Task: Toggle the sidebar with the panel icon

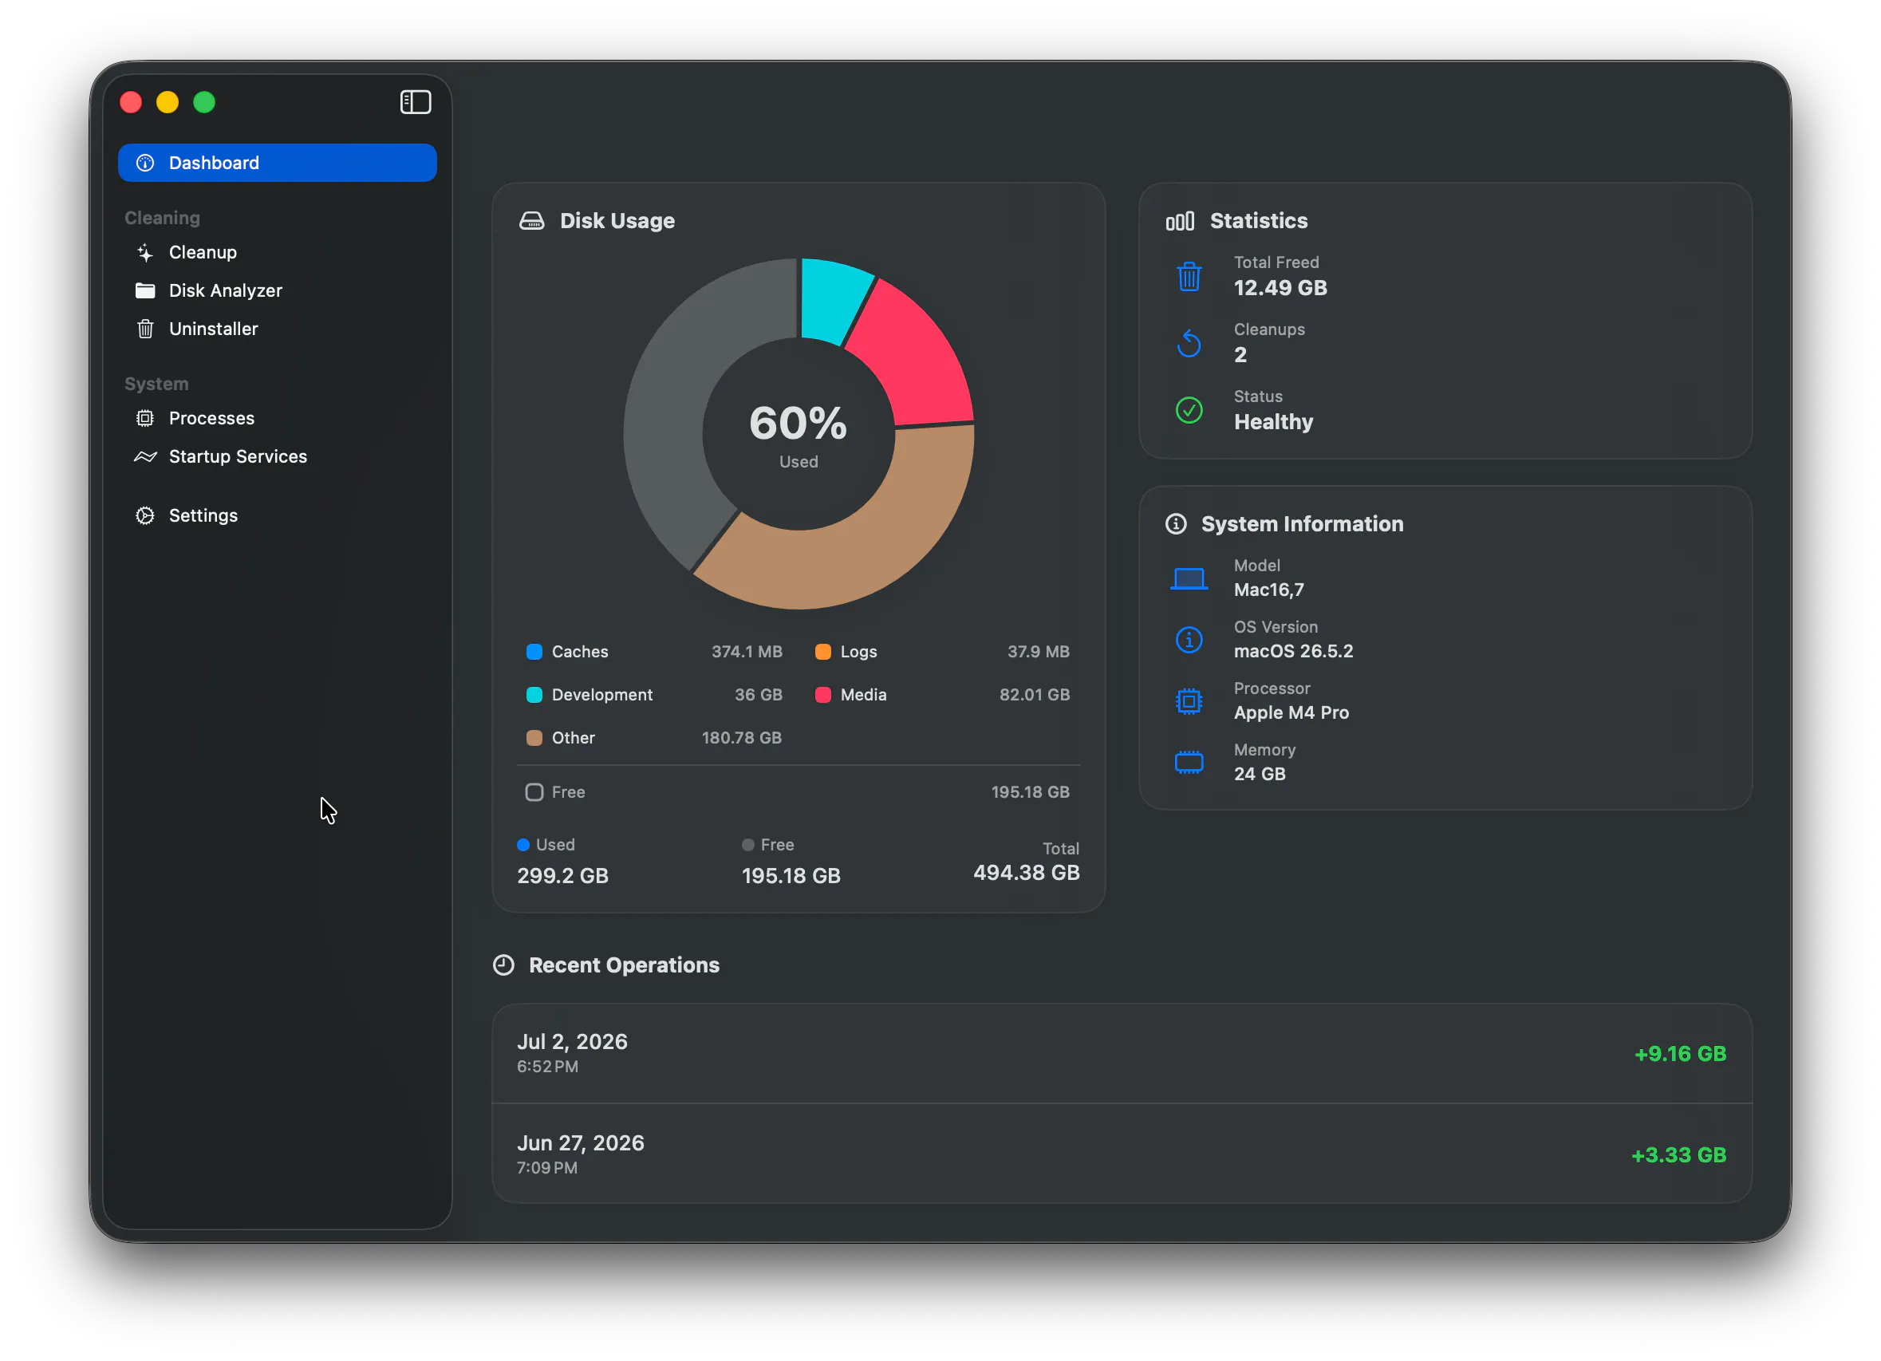Action: (416, 102)
